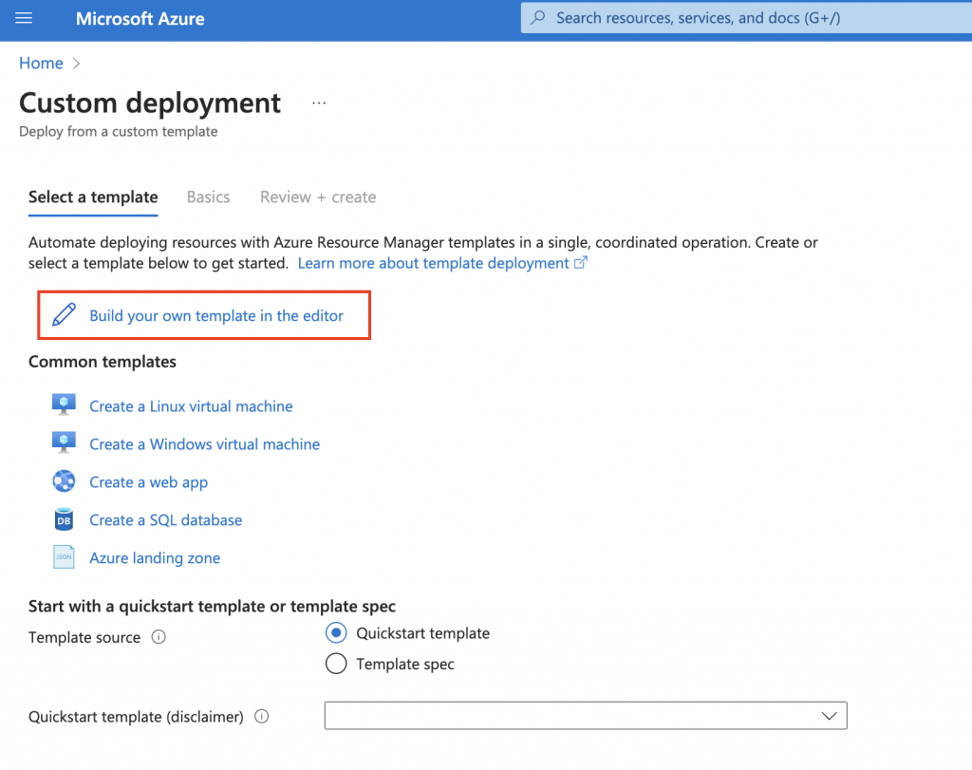
Task: Click the Windows virtual machine icon
Action: 64,442
